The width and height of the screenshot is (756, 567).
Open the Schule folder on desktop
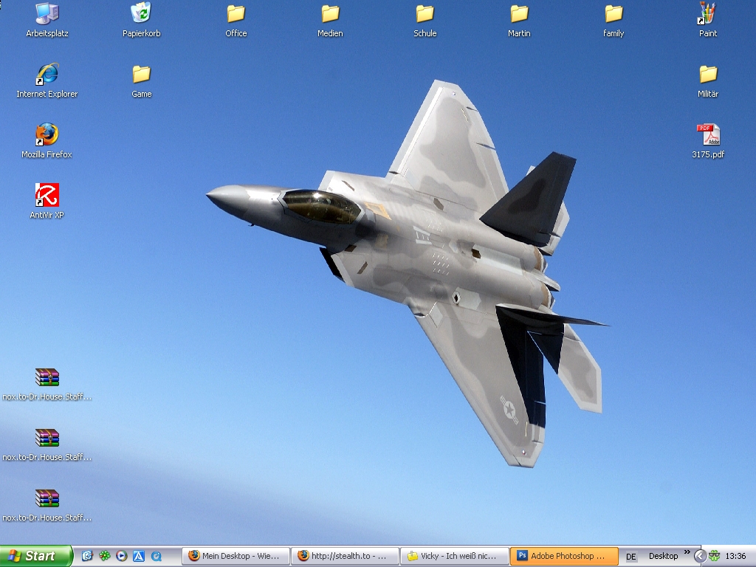point(425,14)
